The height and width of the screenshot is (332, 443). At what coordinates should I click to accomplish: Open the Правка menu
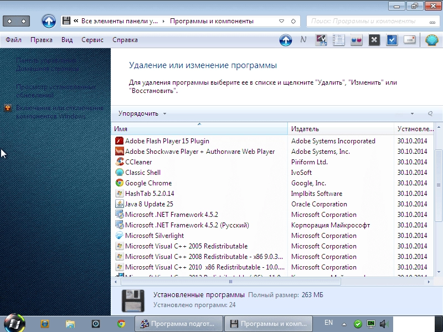pyautogui.click(x=41, y=40)
